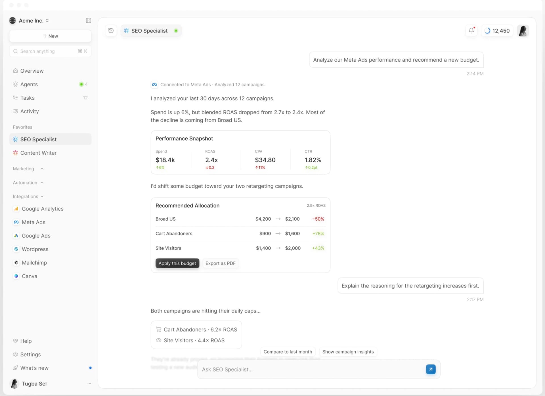Open user profile avatar top right
The image size is (545, 396).
[523, 31]
